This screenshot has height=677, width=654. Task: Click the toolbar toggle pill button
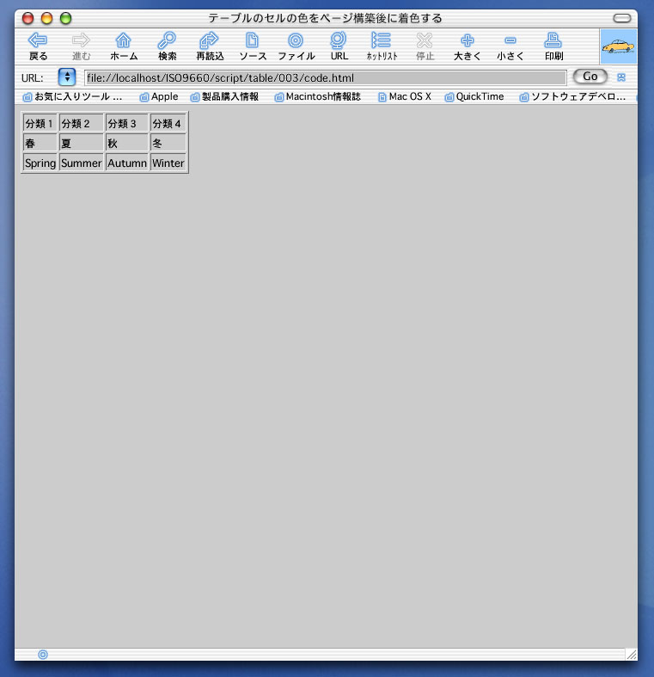click(x=621, y=18)
